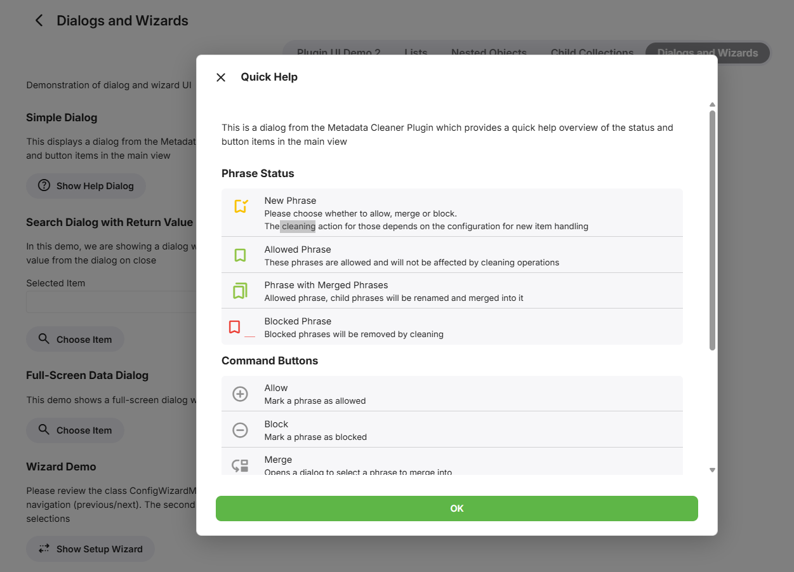Open the Child Collections tab
The width and height of the screenshot is (794, 572).
click(592, 53)
